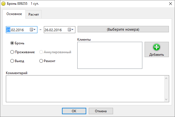Switch to the Расчет tab
Viewport: 175px width, 117px height.
33,14
